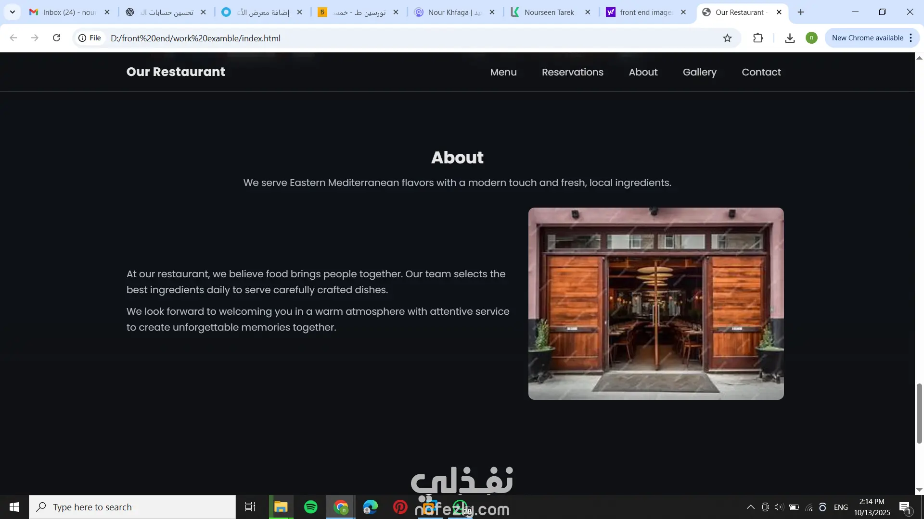Open the Chrome three-dot menu
The width and height of the screenshot is (924, 519).
[x=911, y=38]
